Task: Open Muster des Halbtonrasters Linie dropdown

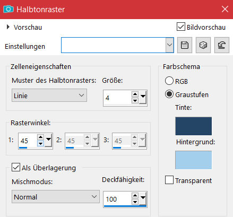Action: (x=49, y=96)
